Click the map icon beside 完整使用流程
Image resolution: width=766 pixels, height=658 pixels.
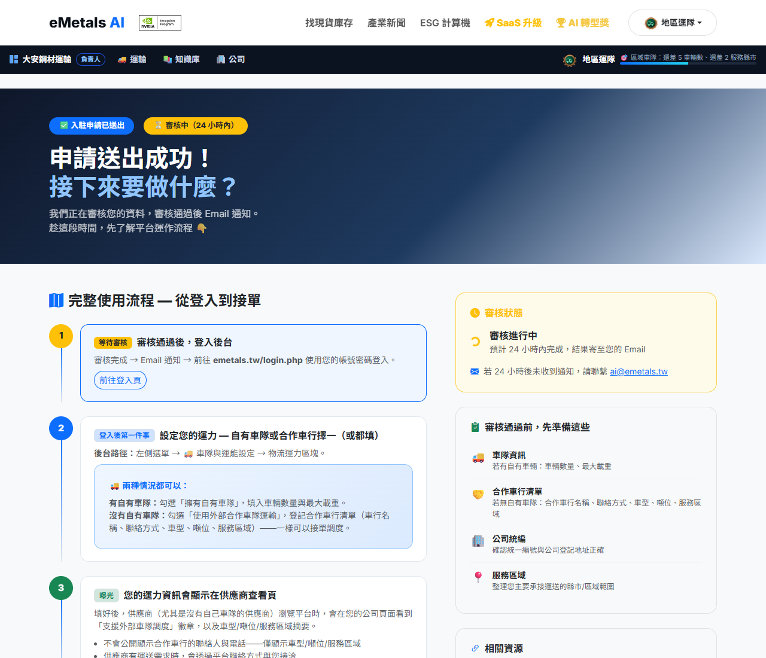56,300
